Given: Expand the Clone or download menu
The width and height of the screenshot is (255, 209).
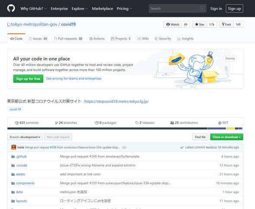Looking at the screenshot, I should coord(226,137).
